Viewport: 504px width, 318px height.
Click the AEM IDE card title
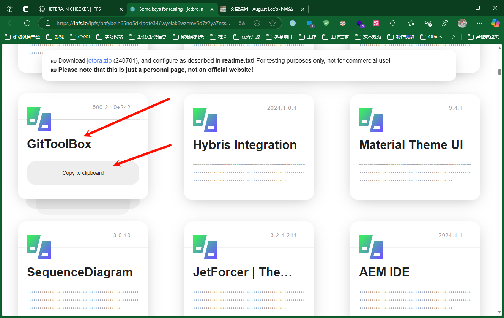click(x=384, y=272)
